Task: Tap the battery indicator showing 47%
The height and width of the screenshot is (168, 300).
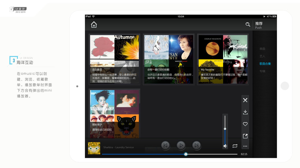Action: pyautogui.click(x=272, y=17)
